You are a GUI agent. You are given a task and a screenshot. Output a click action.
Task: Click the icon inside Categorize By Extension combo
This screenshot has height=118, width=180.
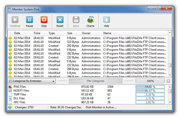(10, 81)
